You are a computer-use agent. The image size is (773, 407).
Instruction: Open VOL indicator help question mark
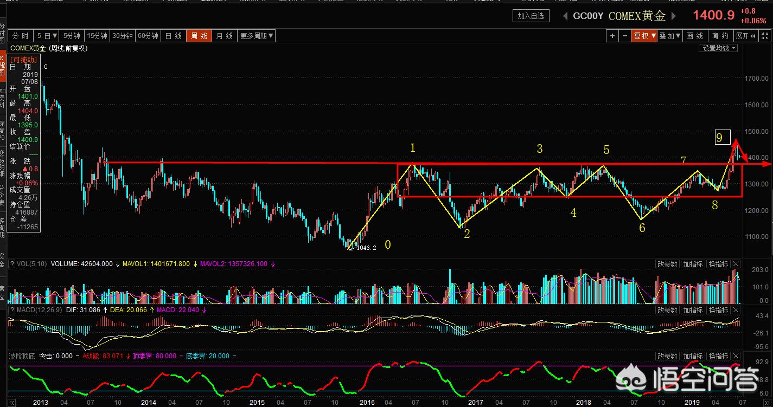point(12,264)
